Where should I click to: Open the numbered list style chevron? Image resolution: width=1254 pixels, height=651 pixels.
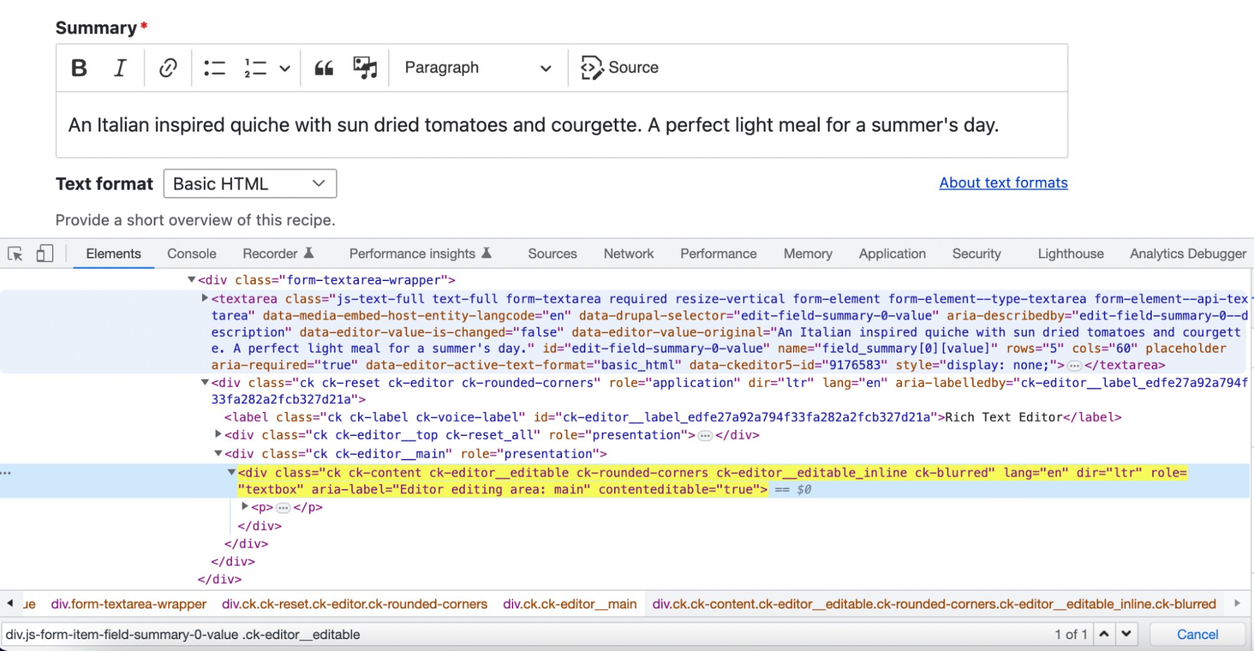pos(285,68)
